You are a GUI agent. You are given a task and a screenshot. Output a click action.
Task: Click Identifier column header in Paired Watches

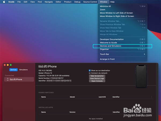tap(116, 97)
